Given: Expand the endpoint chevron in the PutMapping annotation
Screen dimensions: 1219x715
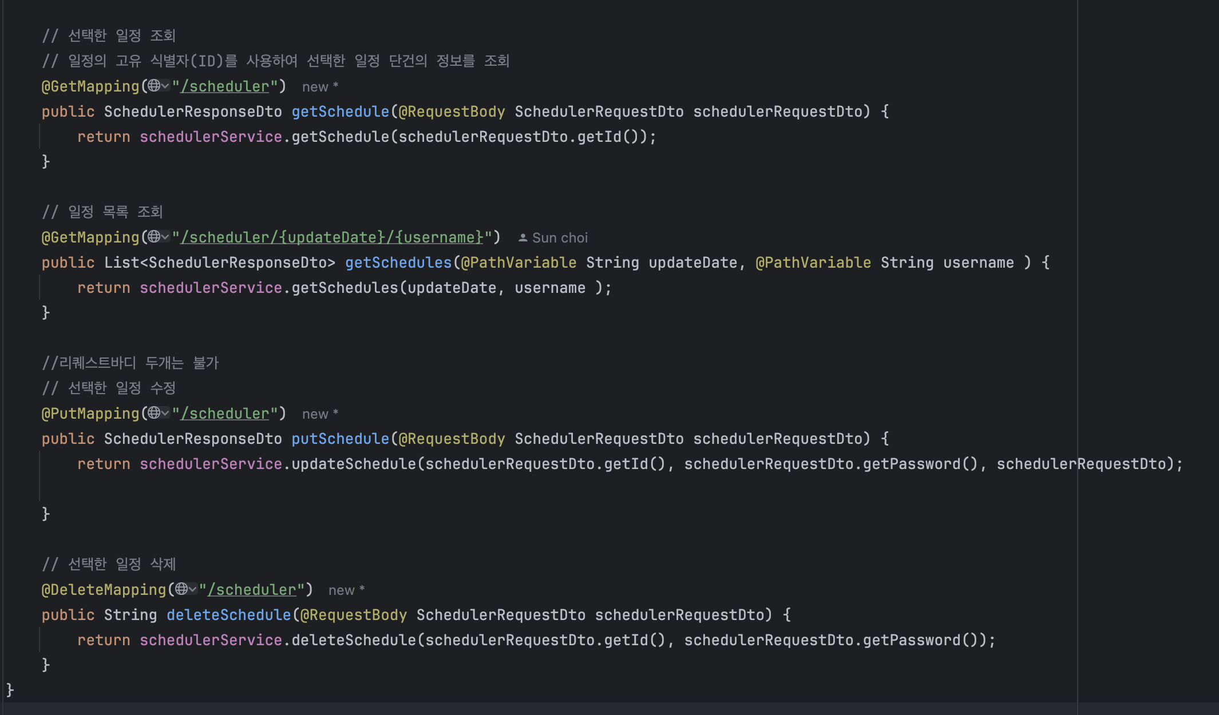Looking at the screenshot, I should click(165, 413).
